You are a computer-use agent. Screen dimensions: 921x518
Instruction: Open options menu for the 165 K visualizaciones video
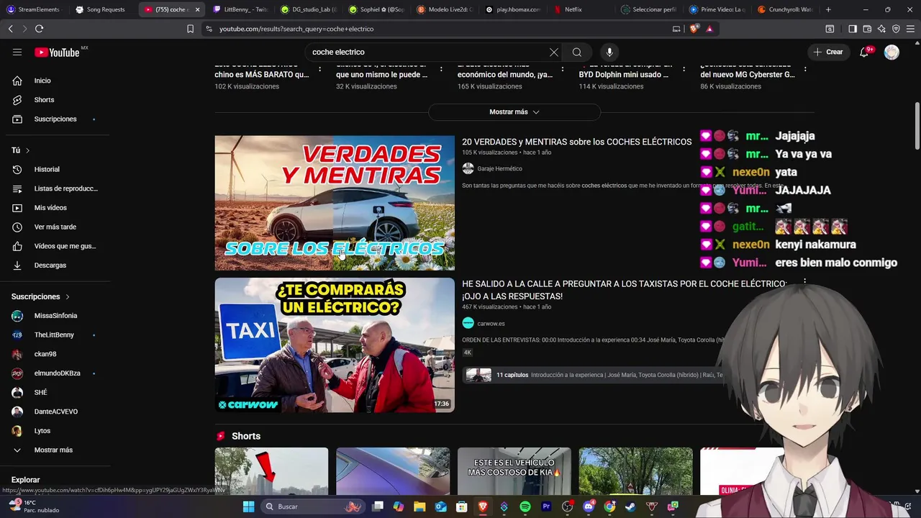click(x=562, y=70)
